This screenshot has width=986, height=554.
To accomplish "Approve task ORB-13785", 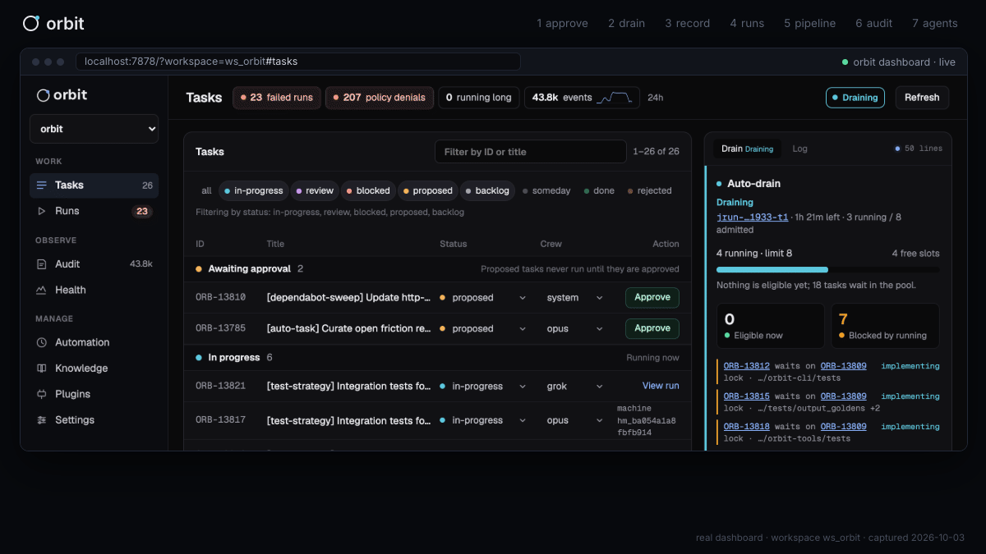I will (x=652, y=328).
